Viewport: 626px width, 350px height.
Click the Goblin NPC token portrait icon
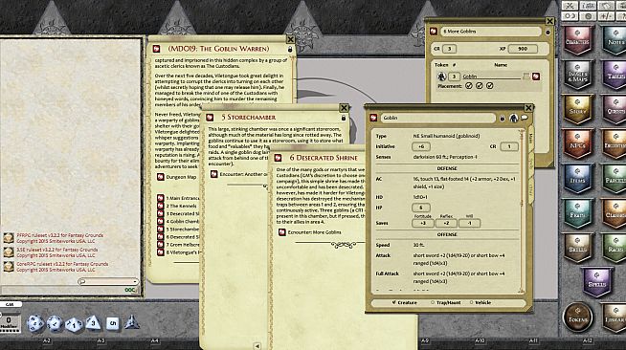pos(513,118)
